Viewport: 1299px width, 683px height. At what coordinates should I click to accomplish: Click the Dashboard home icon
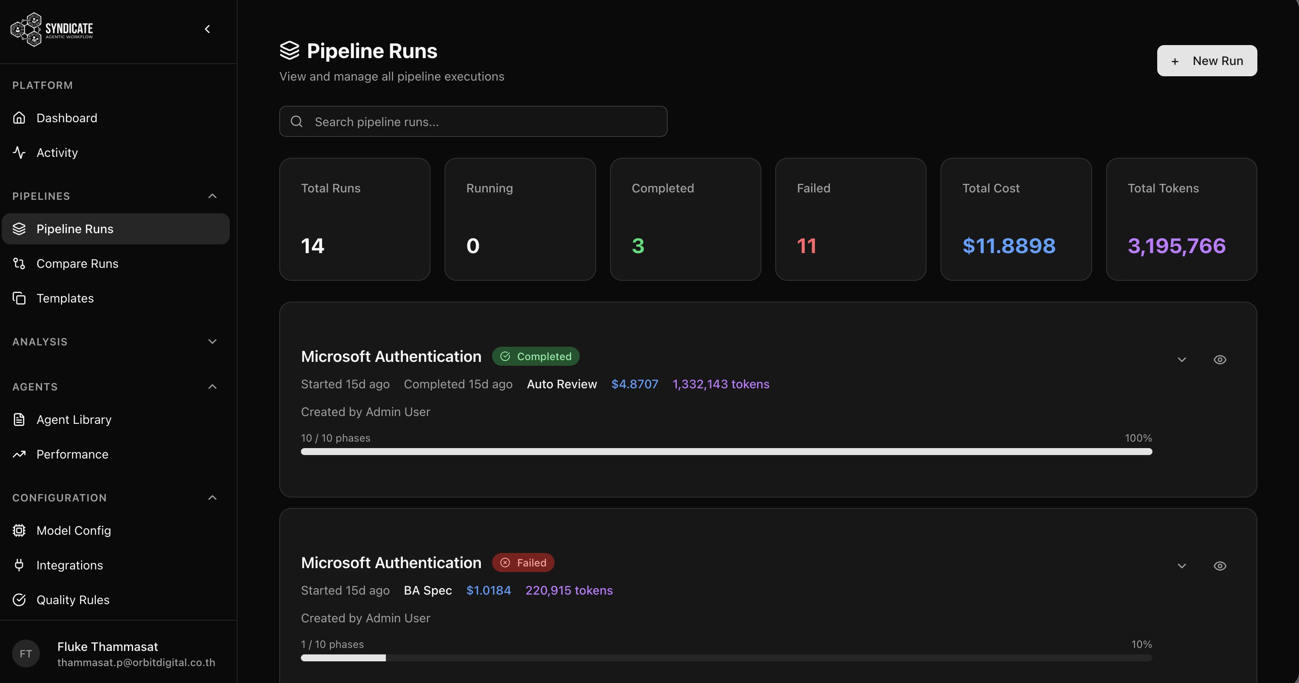point(19,118)
